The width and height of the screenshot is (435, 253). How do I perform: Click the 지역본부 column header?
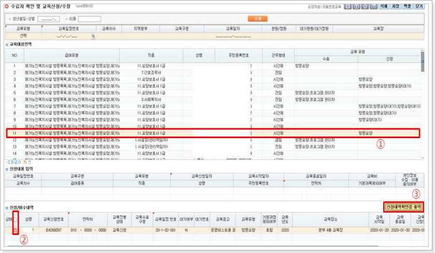(141, 29)
